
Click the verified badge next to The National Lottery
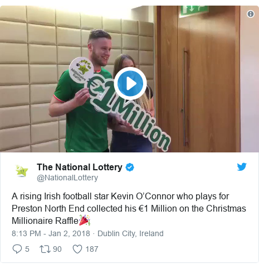(x=130, y=167)
